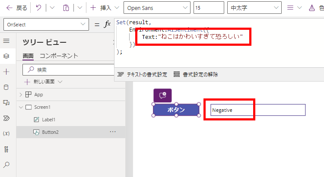Image resolution: width=324 pixels, height=177 pixels.
Task: Click the undo icon in toolbar
Action: (38, 8)
